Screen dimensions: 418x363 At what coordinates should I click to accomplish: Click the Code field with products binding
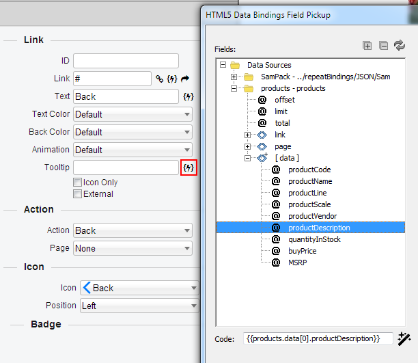point(318,338)
